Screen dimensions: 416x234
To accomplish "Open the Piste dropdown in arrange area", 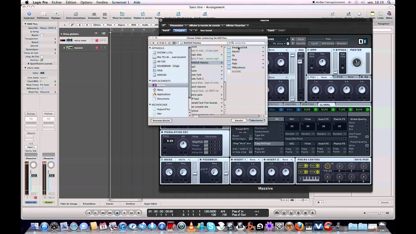I will pos(110,25).
